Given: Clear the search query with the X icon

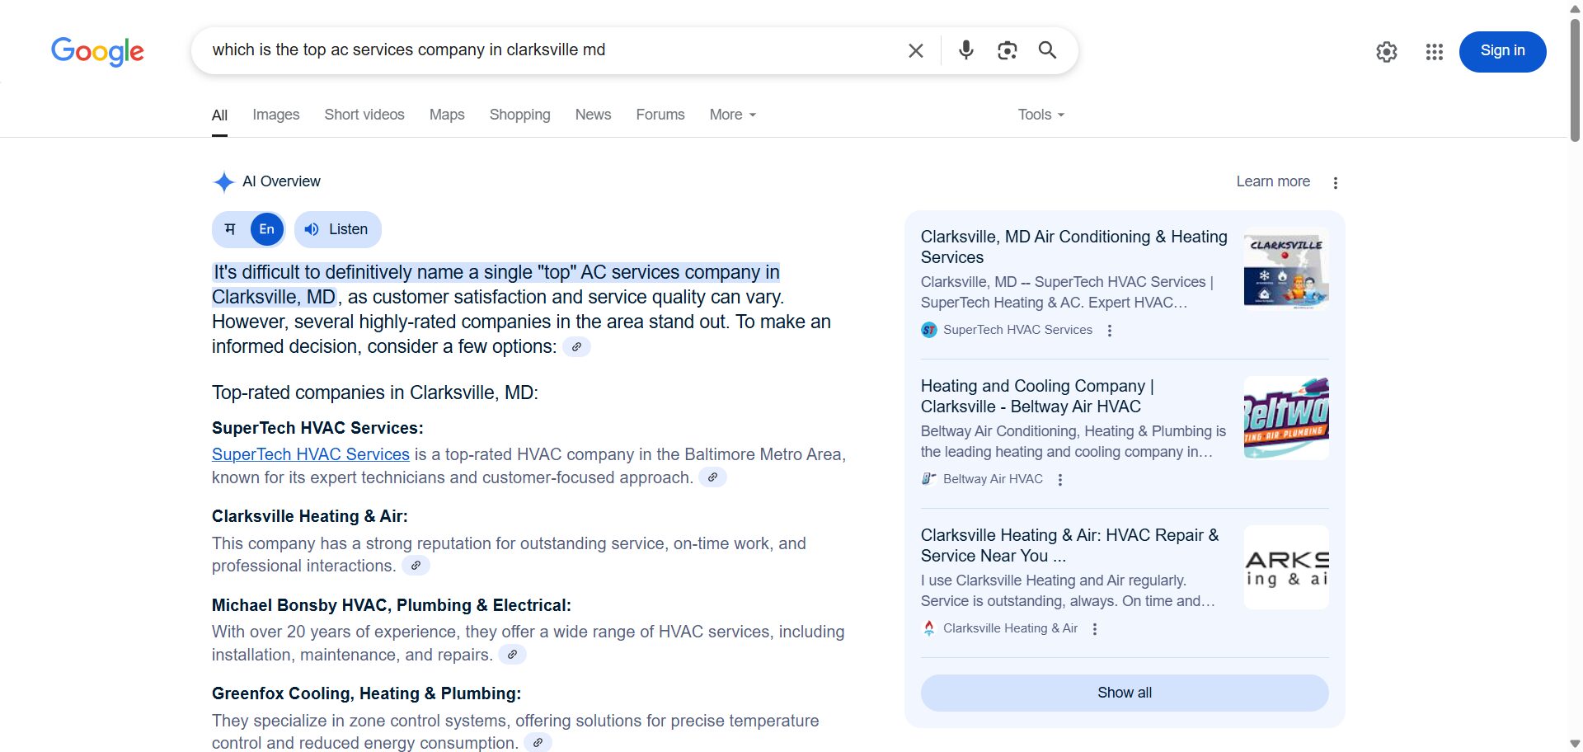Looking at the screenshot, I should click(x=915, y=50).
